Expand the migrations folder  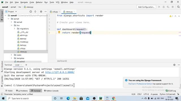pos(14,29)
